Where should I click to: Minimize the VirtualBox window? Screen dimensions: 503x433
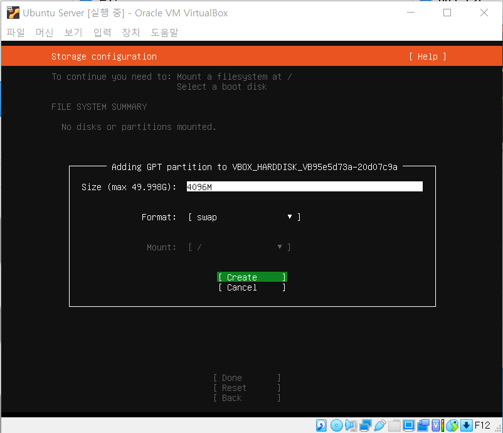click(411, 13)
